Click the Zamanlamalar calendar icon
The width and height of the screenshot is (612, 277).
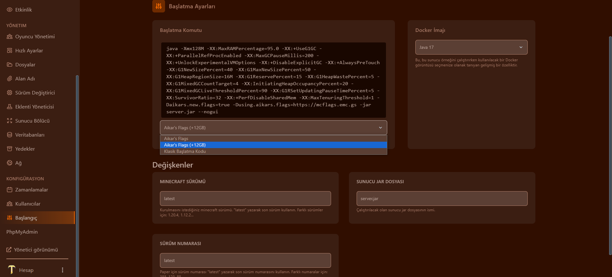10,190
